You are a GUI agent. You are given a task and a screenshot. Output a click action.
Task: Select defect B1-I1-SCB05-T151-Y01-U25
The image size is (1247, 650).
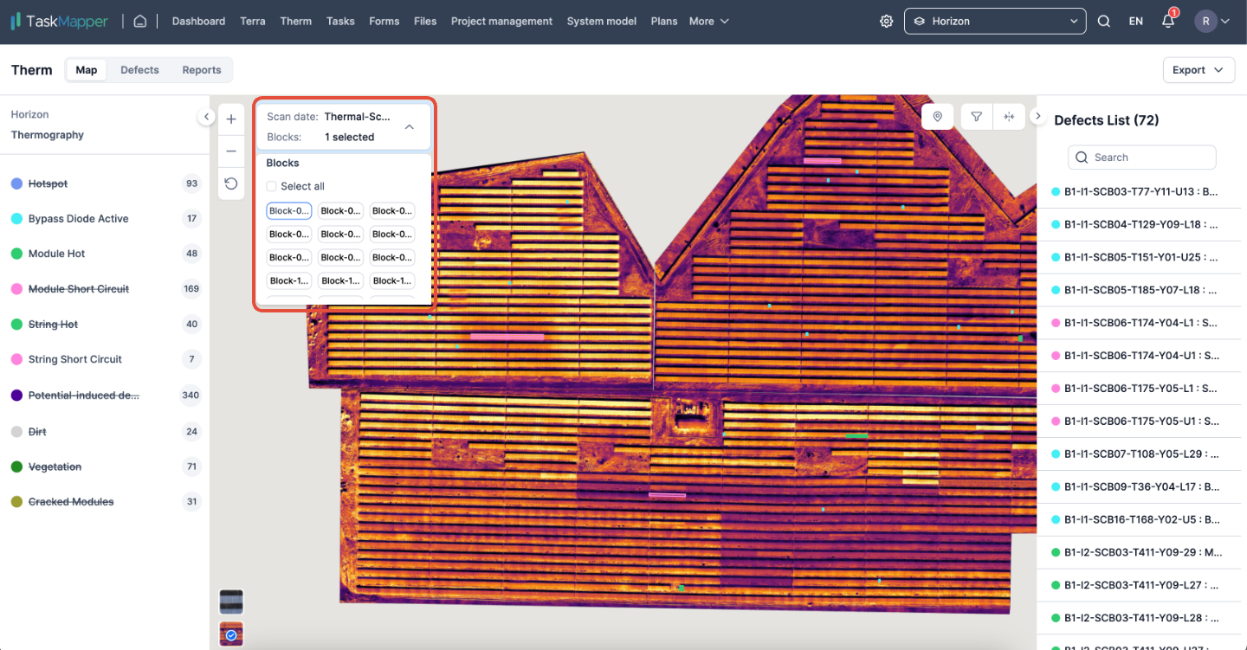(1140, 257)
